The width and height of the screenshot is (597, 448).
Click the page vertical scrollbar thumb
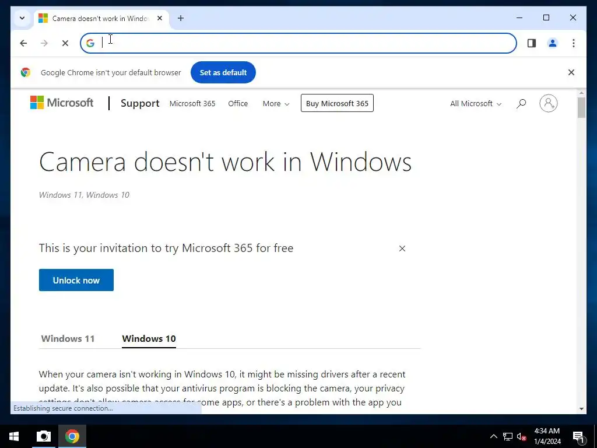click(581, 107)
